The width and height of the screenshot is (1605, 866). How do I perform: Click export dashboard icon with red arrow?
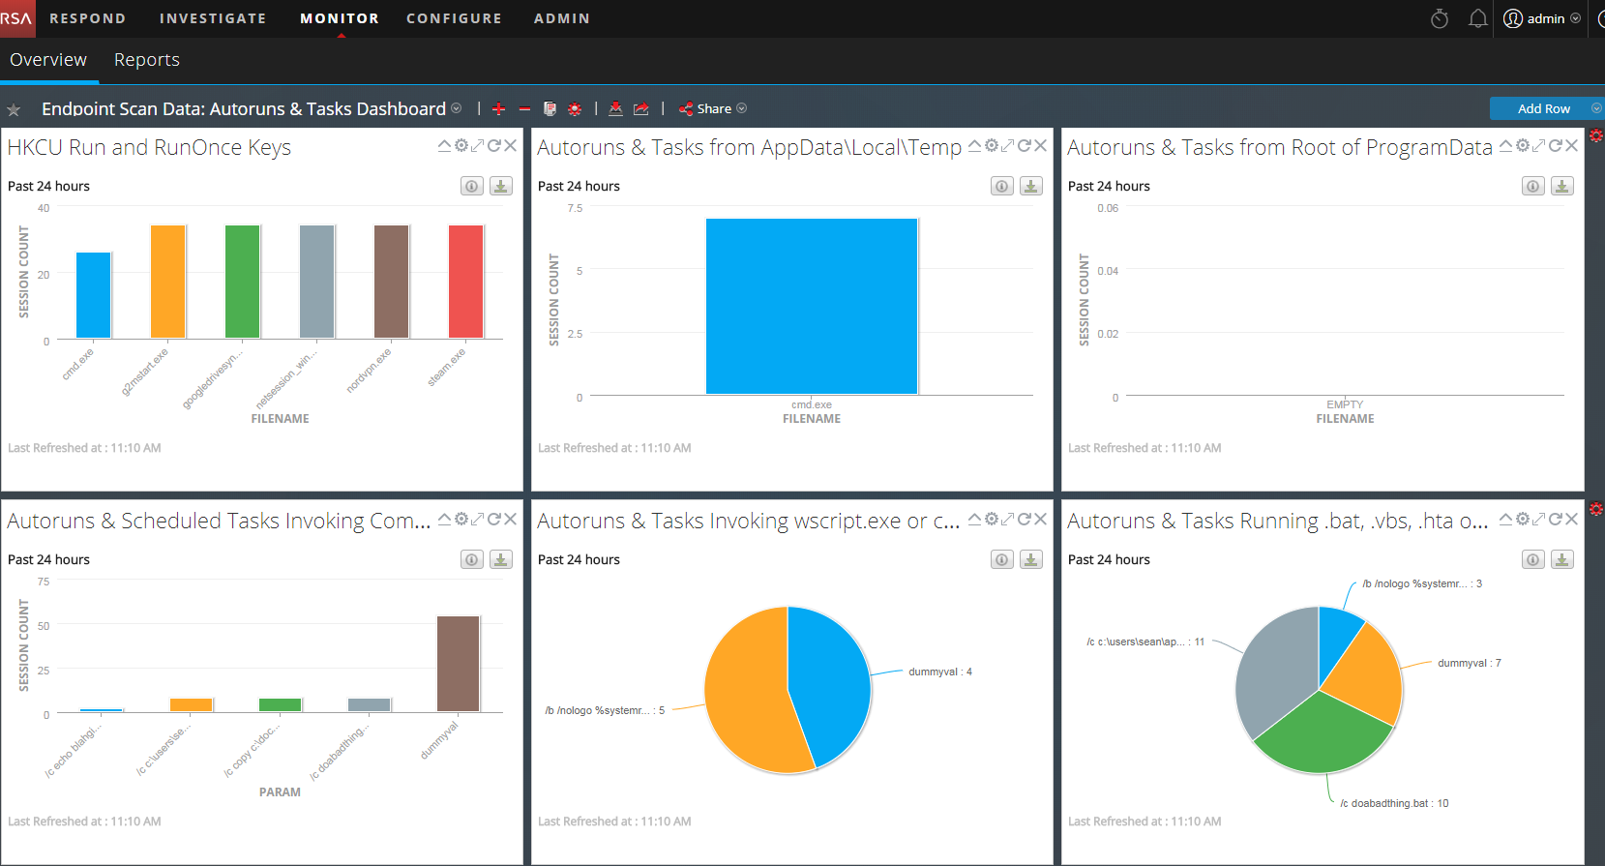641,109
